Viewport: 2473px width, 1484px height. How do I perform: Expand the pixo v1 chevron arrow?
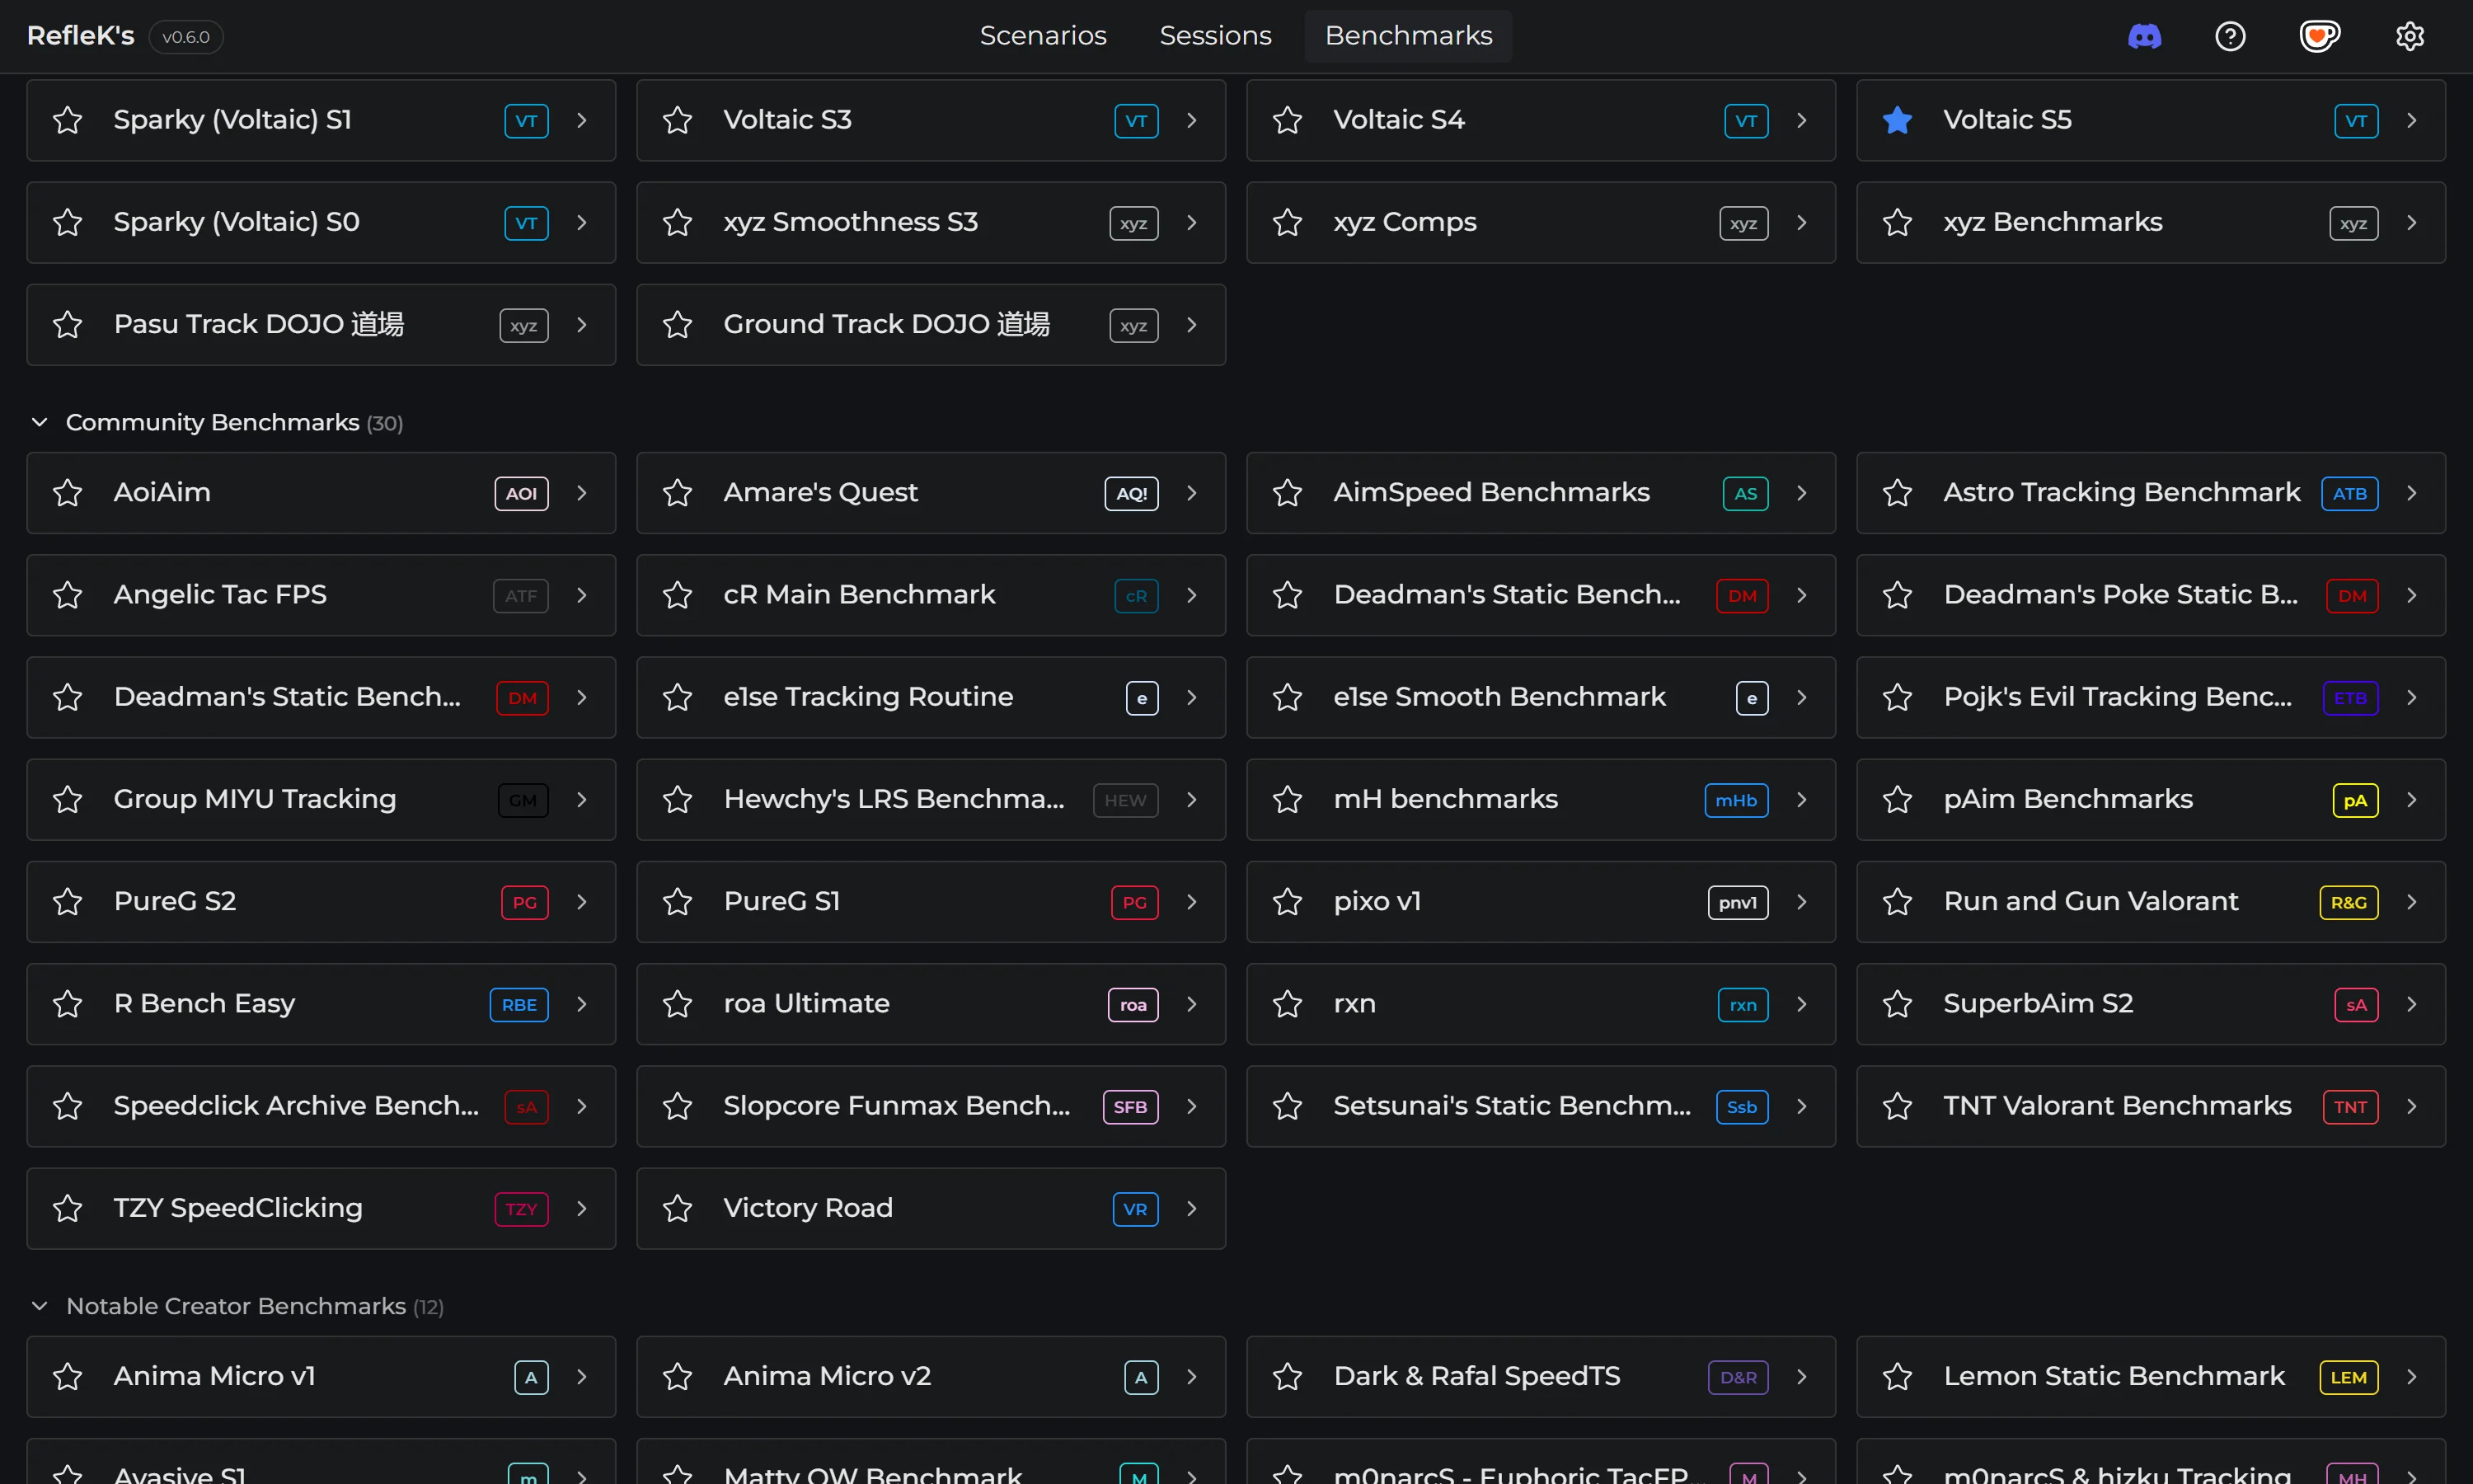pos(1801,903)
